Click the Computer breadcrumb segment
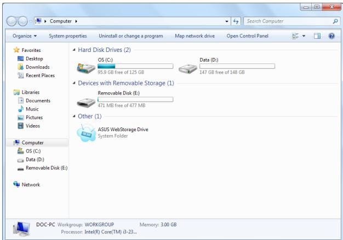Image resolution: width=343 pixels, height=240 pixels. coord(61,21)
